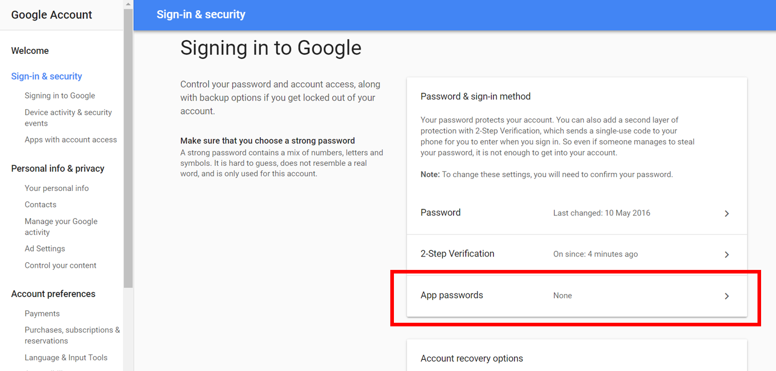776x371 pixels.
Task: Go to Signing in to Google link
Action: 60,96
